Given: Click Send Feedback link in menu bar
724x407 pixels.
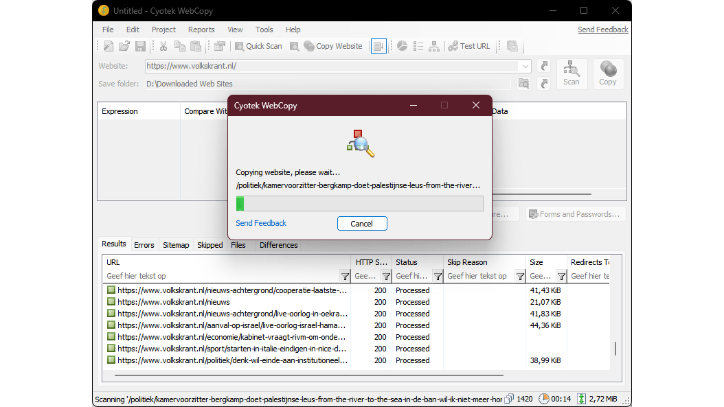Looking at the screenshot, I should [x=602, y=30].
